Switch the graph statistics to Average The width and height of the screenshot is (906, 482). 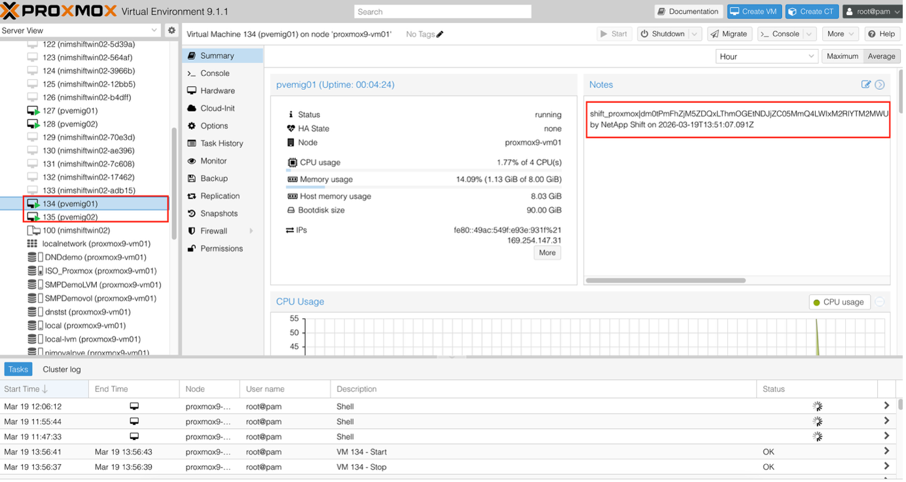coord(881,56)
